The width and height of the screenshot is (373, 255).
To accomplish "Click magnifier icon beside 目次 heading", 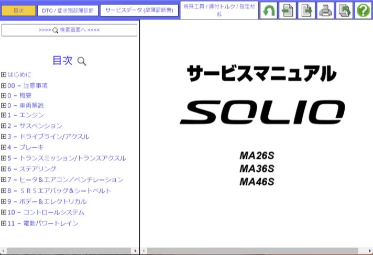I will click(82, 61).
